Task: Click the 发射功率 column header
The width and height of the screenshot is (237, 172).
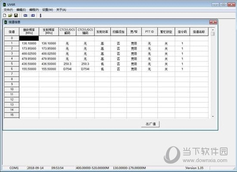Action: pos(102,32)
